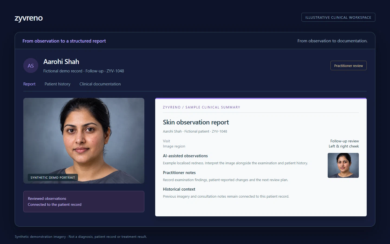Click the Record examination findings description
This screenshot has width=390, height=244.
[226, 180]
